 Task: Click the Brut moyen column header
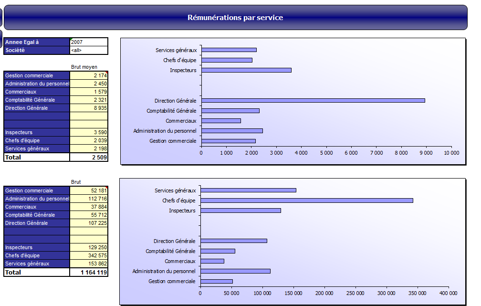pos(84,67)
